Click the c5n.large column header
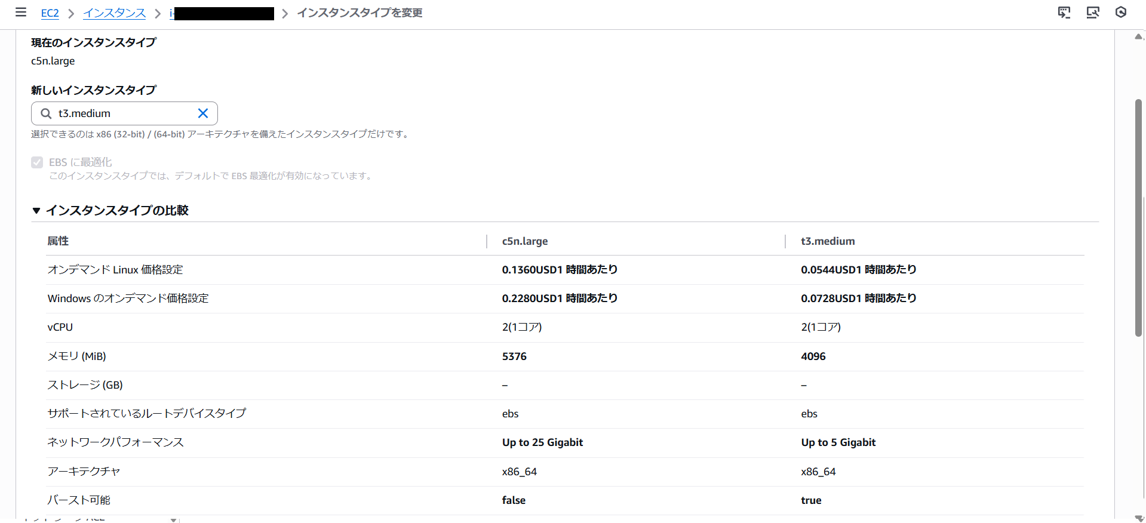 point(525,241)
